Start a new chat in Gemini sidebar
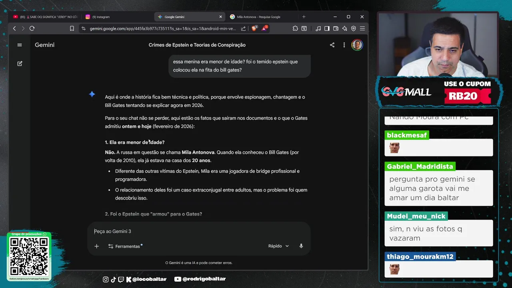 pyautogui.click(x=20, y=64)
